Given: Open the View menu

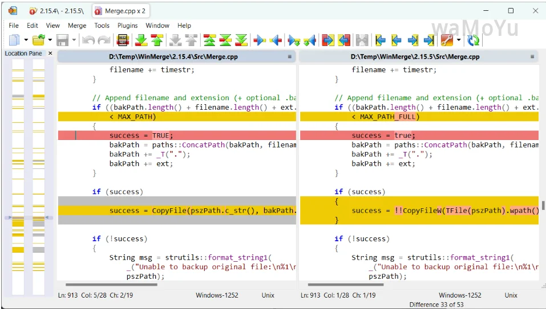Looking at the screenshot, I should (52, 26).
